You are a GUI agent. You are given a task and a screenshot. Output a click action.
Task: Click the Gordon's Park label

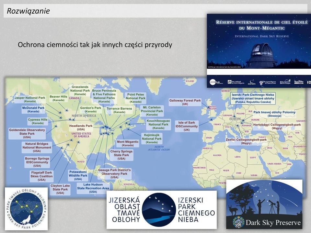[91, 110]
